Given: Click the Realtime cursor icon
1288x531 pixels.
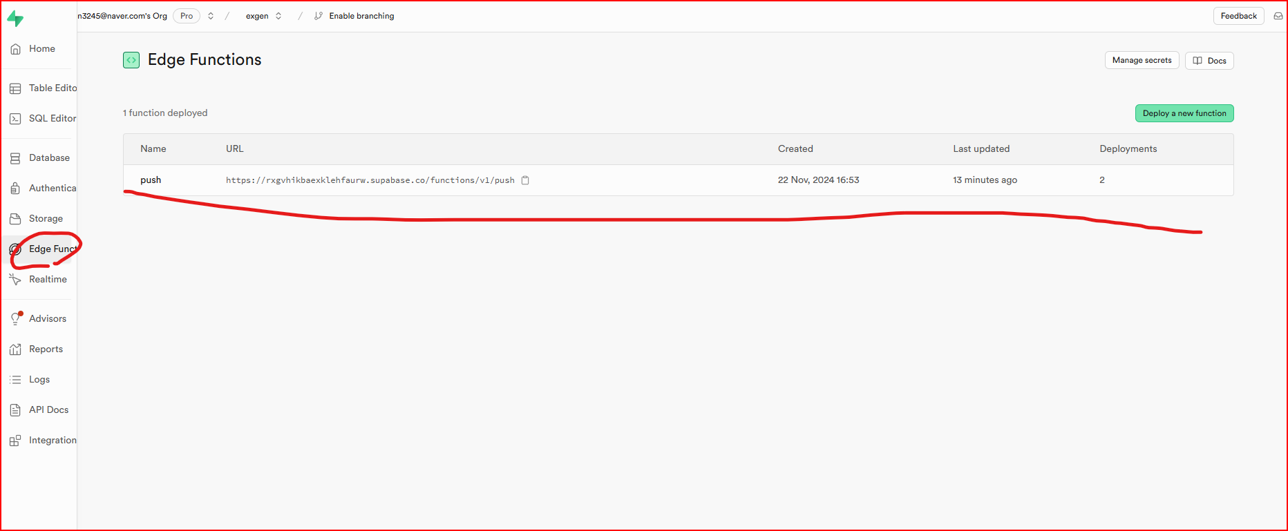Looking at the screenshot, I should [x=15, y=280].
